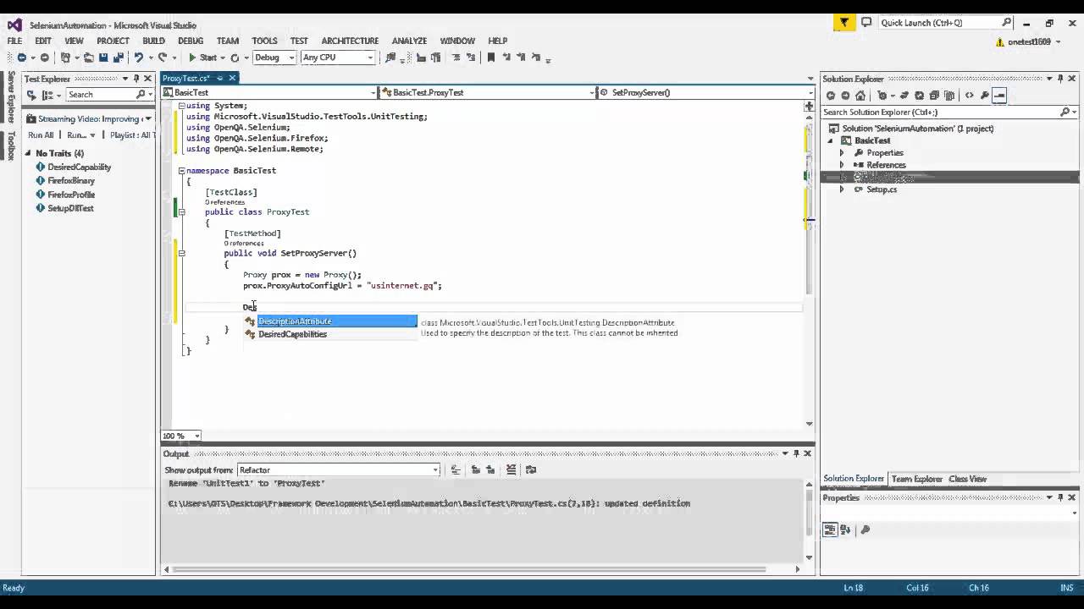Toggle Show All Files in Solution Explorer

[x=949, y=96]
